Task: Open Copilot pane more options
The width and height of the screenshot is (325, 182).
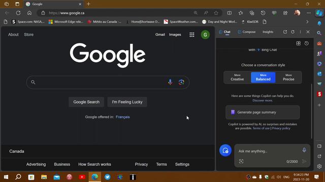Action: (300, 32)
